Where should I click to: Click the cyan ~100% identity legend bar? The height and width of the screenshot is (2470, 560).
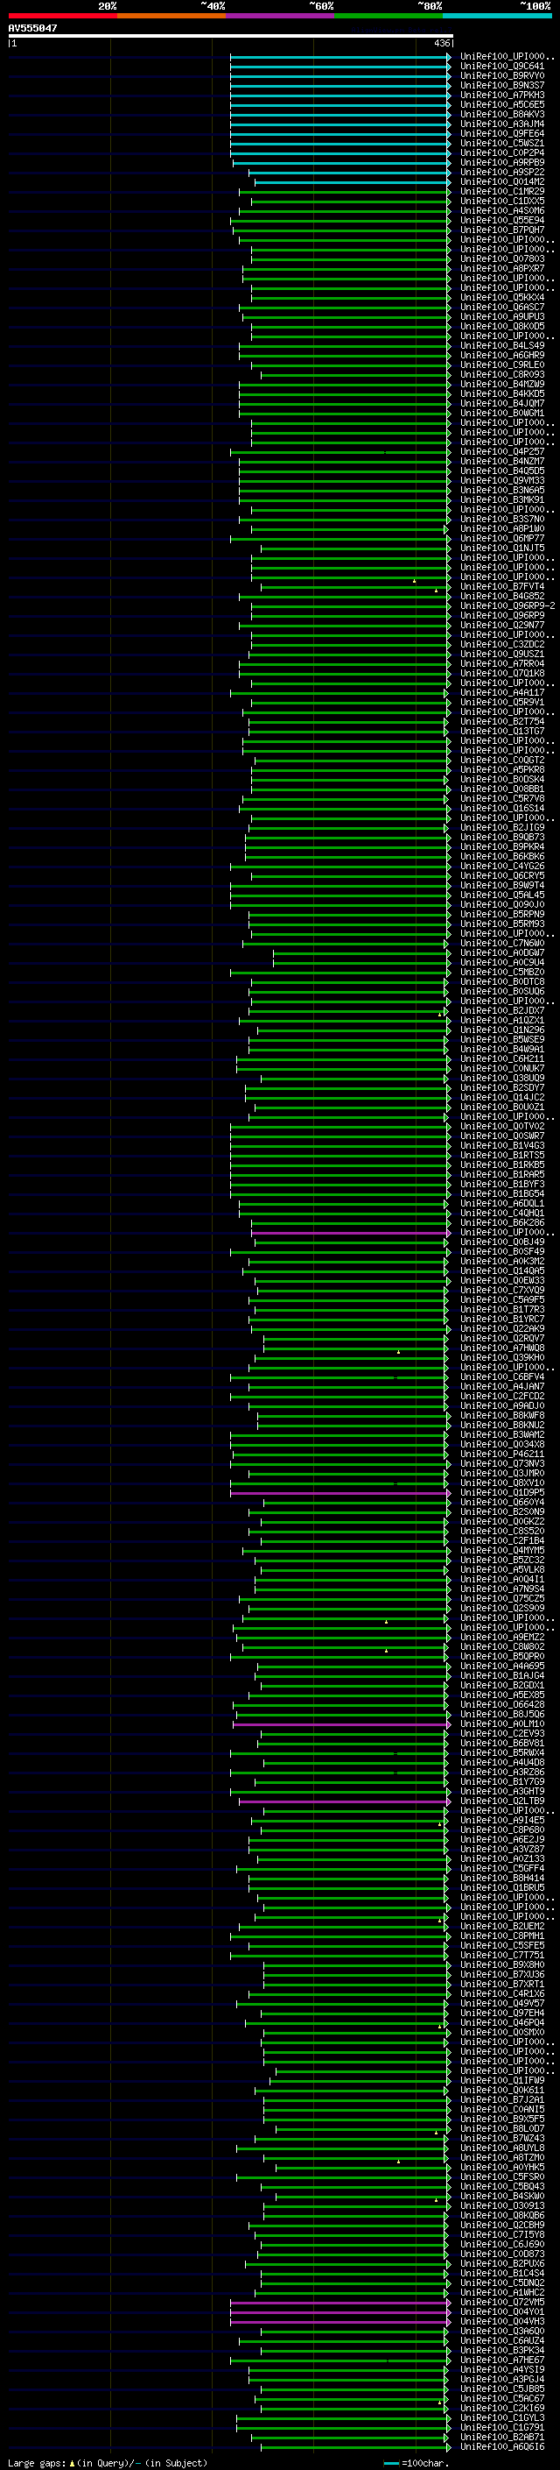[497, 16]
